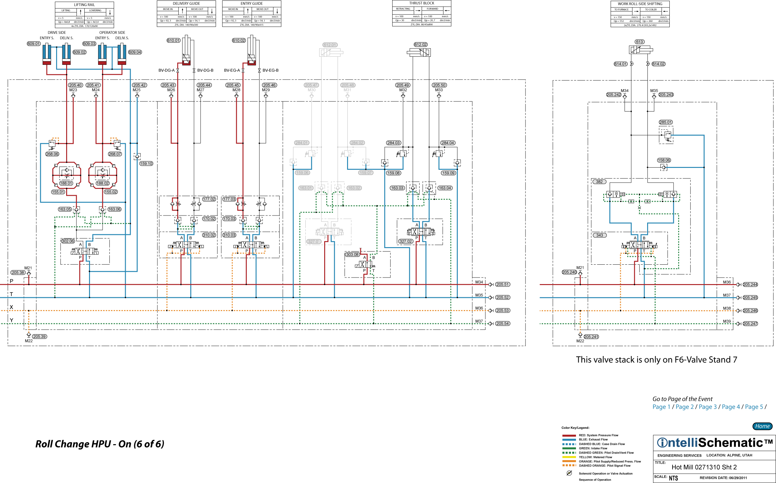Click the proportional valve 343 symbol
The width and height of the screenshot is (776, 483).
pos(639,245)
